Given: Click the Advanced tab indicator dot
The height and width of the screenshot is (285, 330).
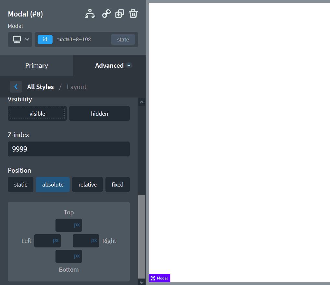Looking at the screenshot, I should [129, 65].
